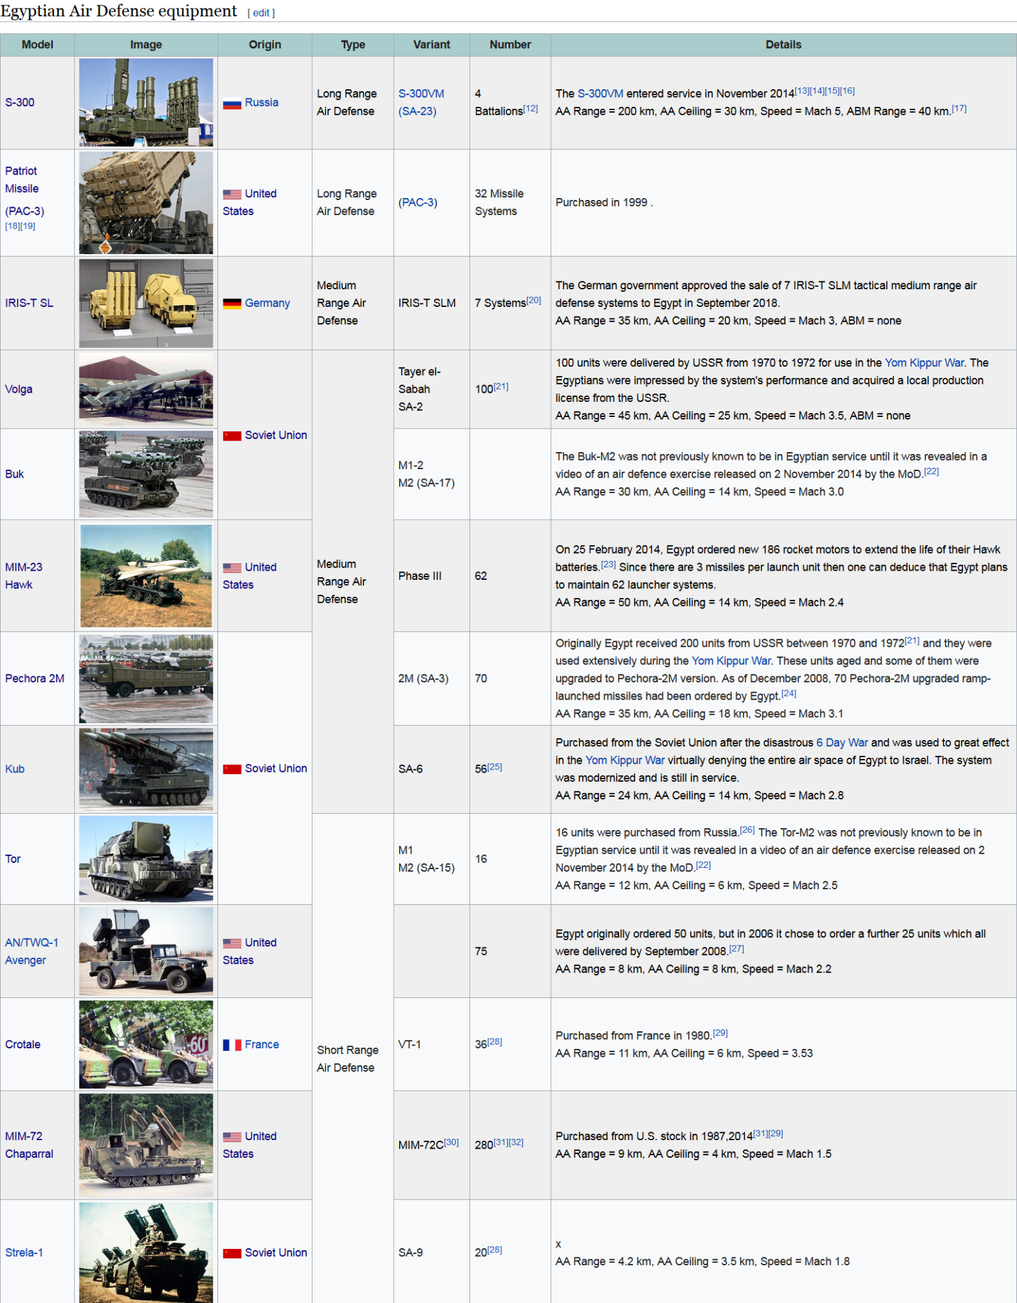View the IRIS-T SL model photo

(x=146, y=303)
